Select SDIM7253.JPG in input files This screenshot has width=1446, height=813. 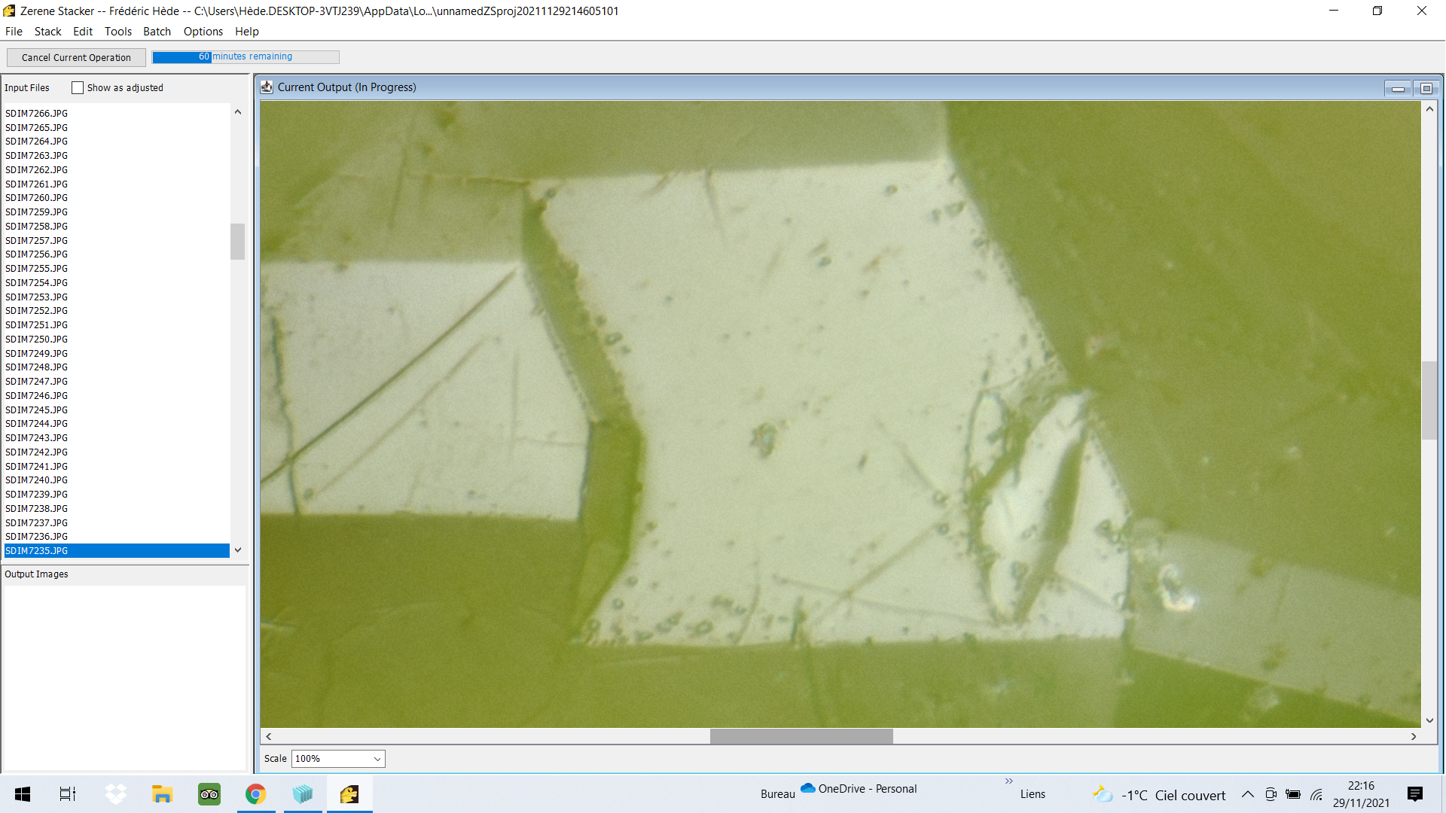click(117, 297)
